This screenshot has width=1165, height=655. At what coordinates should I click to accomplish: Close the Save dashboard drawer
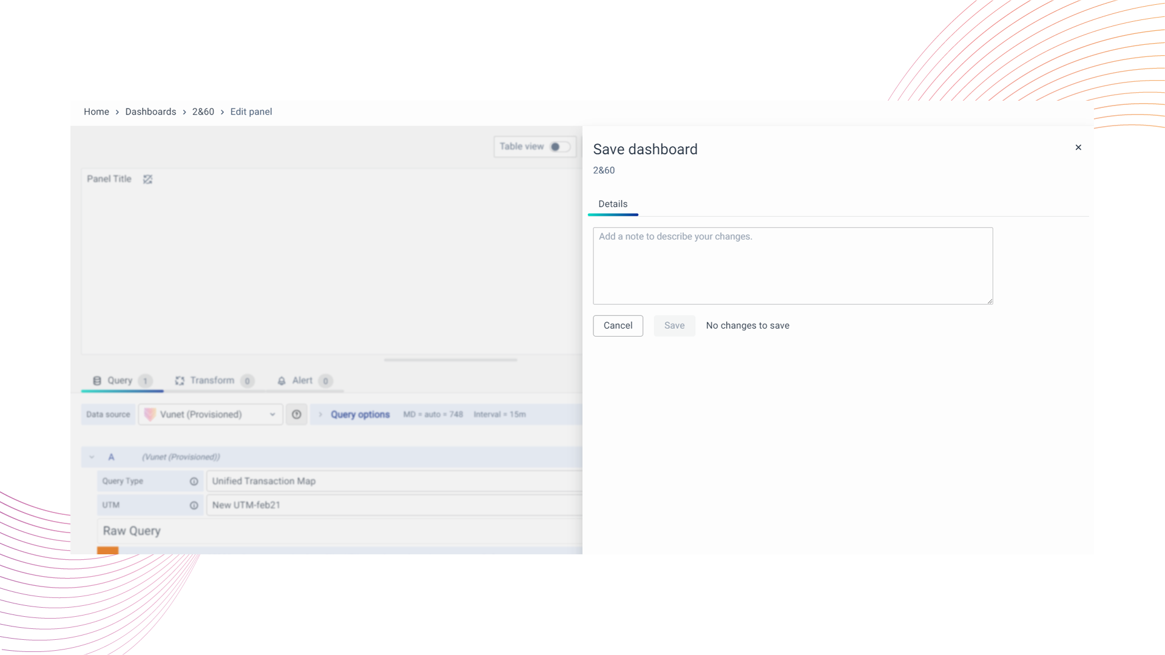pos(1078,147)
